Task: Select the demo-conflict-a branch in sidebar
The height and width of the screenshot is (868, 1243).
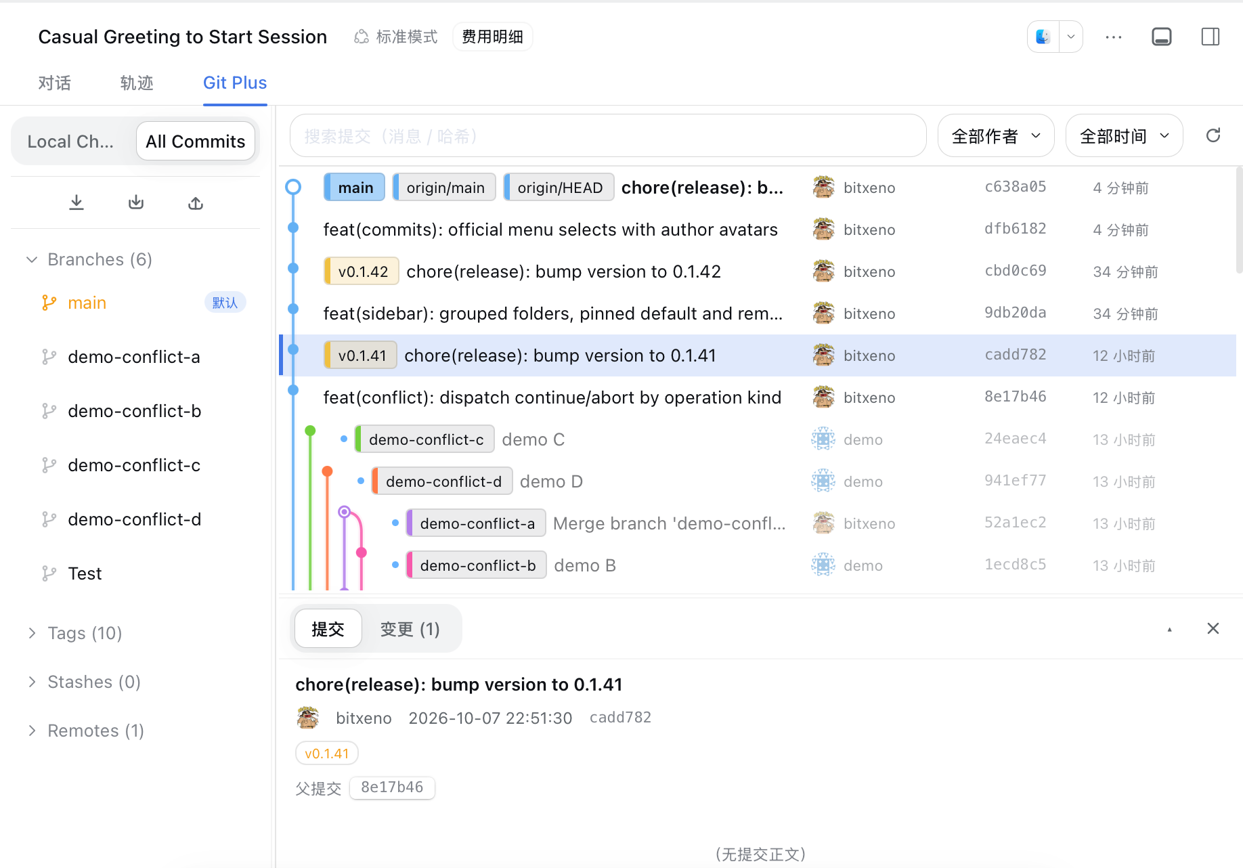Action: (135, 357)
